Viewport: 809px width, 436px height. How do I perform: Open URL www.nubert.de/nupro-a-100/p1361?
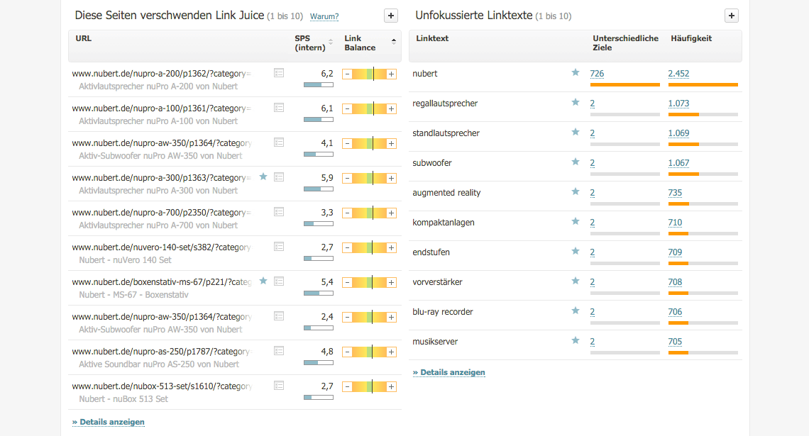162,108
